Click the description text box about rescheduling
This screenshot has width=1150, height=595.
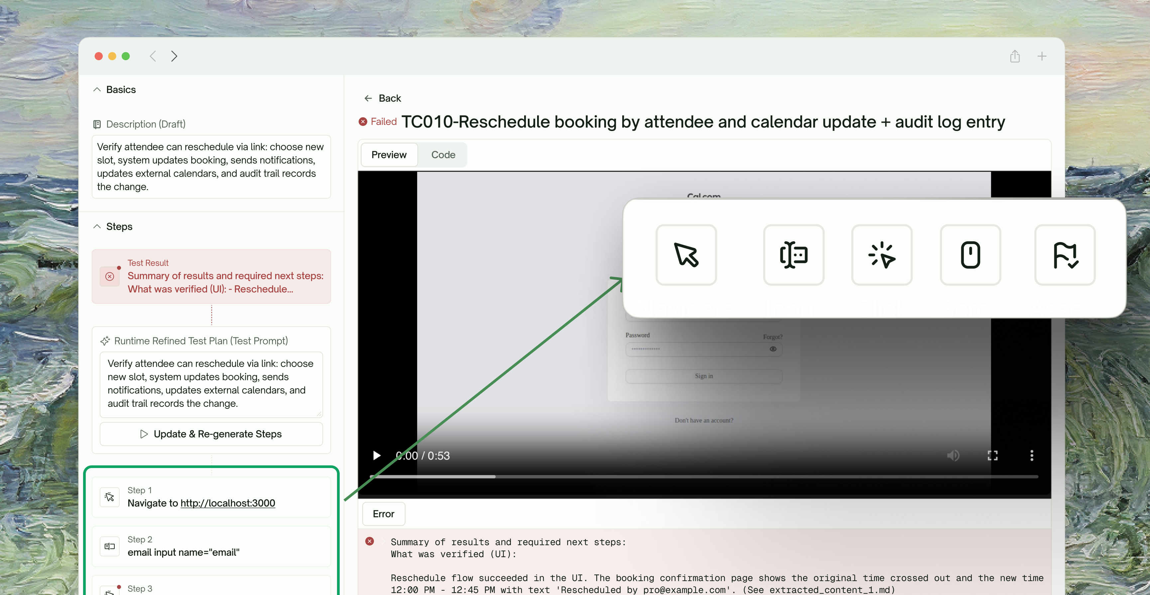[x=211, y=167]
